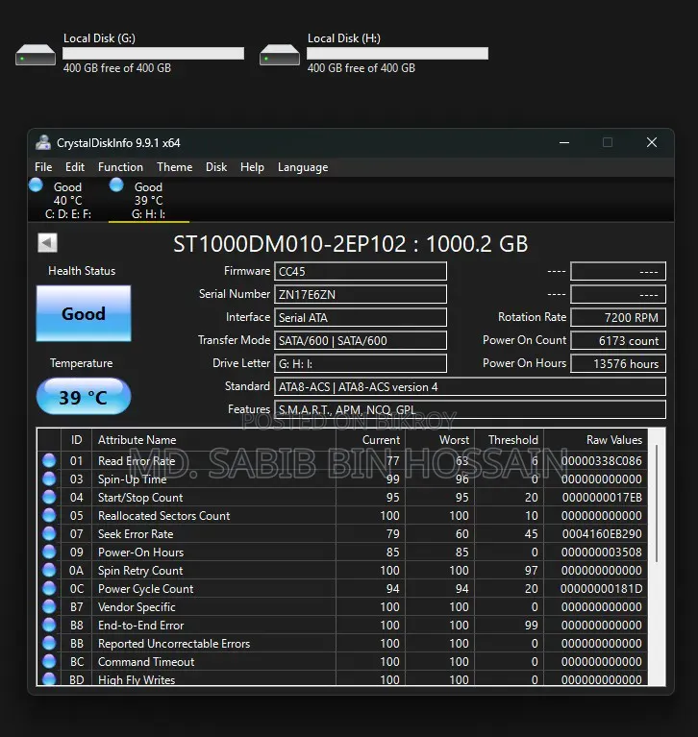The width and height of the screenshot is (698, 737).
Task: Switch to the C: D: E: F: disk tab
Action: coord(67,200)
